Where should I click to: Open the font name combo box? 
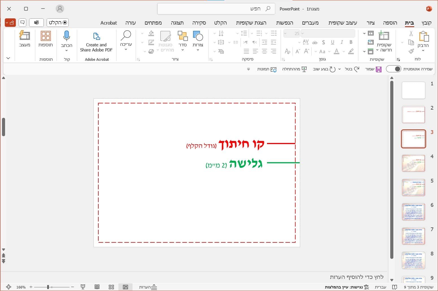(328, 33)
